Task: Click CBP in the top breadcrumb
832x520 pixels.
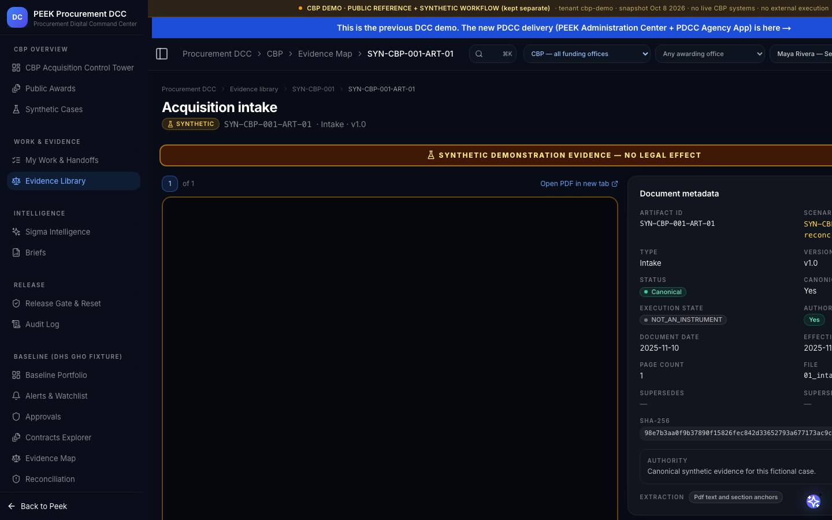Action: 274,54
